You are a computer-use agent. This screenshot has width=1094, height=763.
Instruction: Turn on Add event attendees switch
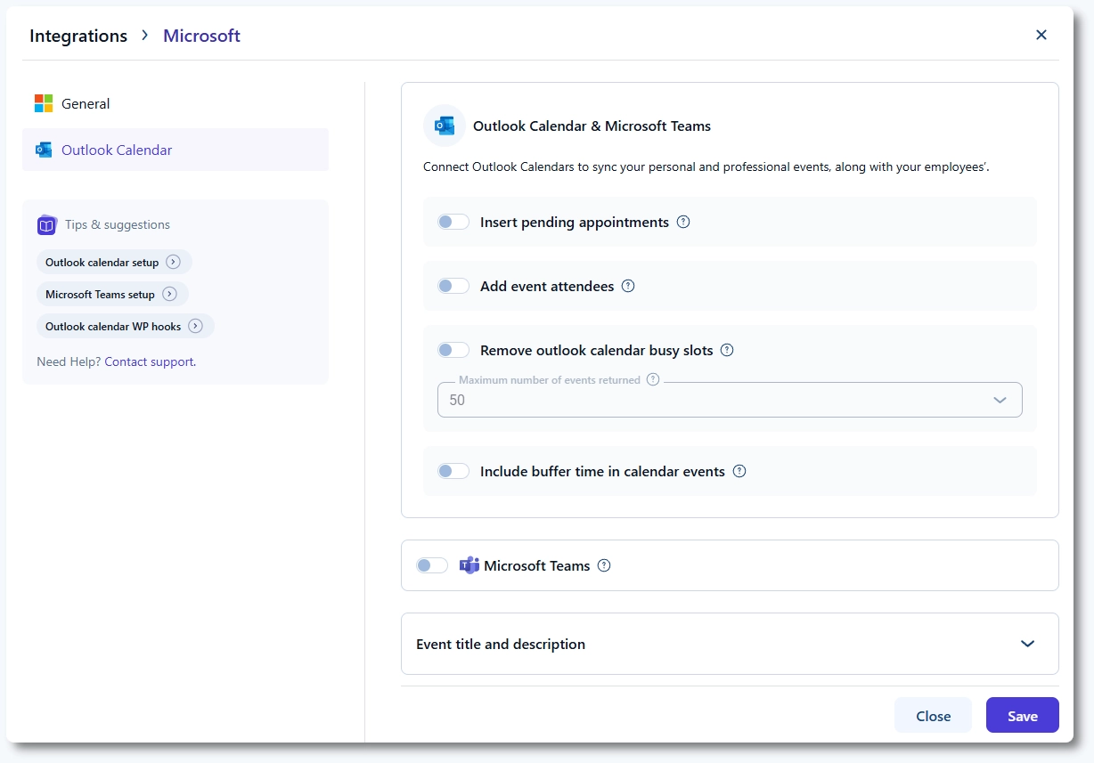pyautogui.click(x=453, y=287)
